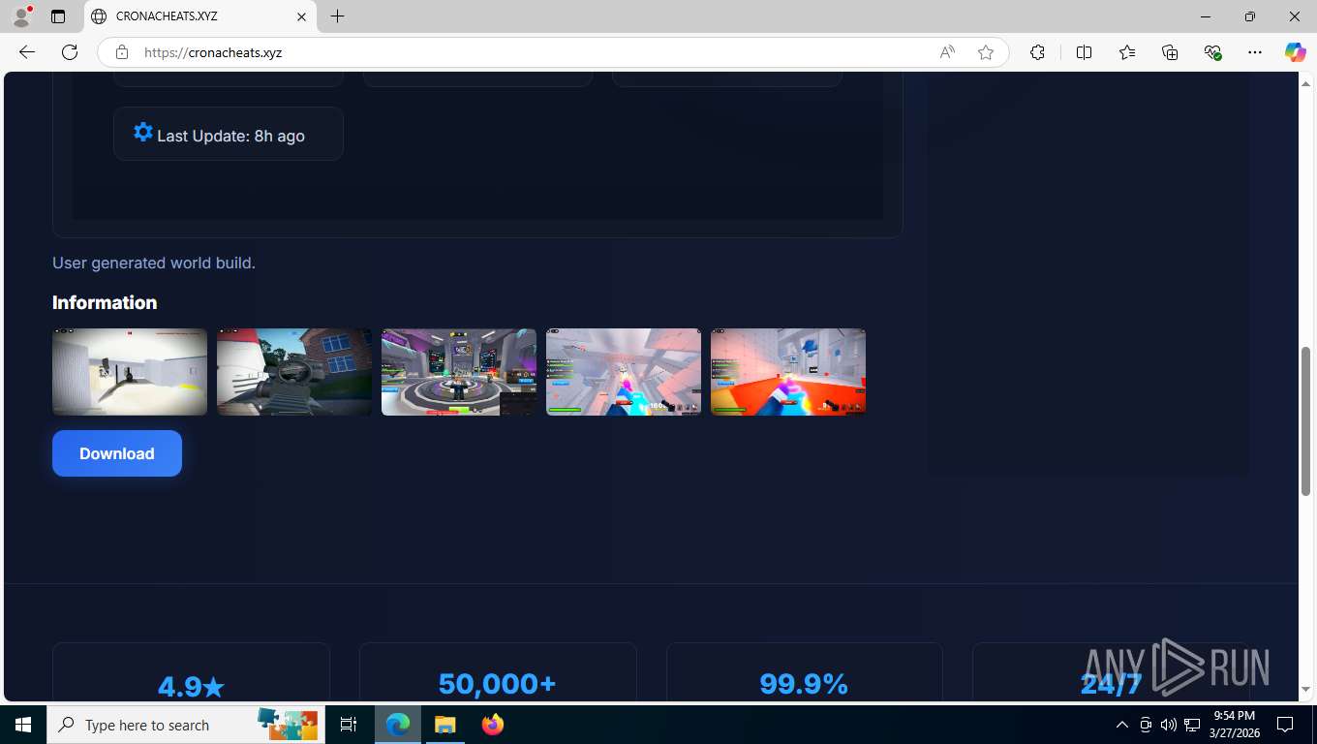Viewport: 1317px width, 744px height.
Task: Reload the page with Refresh icon
Action: coord(70,52)
